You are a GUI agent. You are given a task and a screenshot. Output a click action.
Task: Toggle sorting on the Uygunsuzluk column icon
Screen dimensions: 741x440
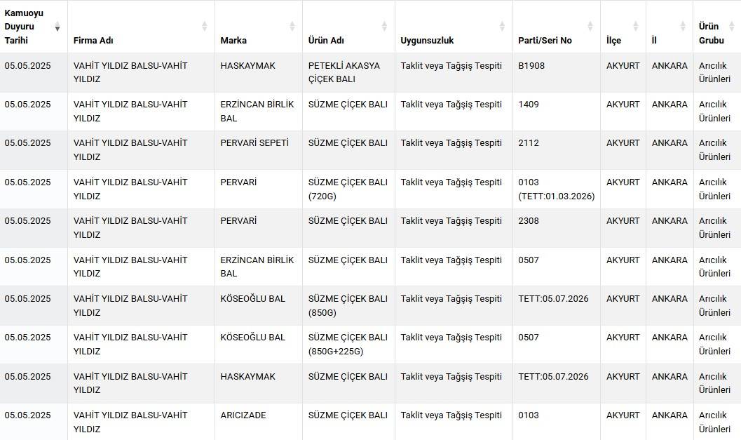[502, 27]
